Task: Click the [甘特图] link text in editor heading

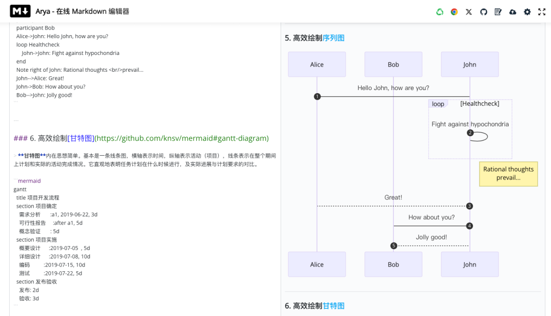Action: [81, 138]
